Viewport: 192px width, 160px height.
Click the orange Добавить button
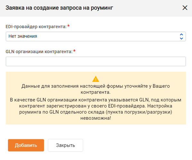point(26,145)
